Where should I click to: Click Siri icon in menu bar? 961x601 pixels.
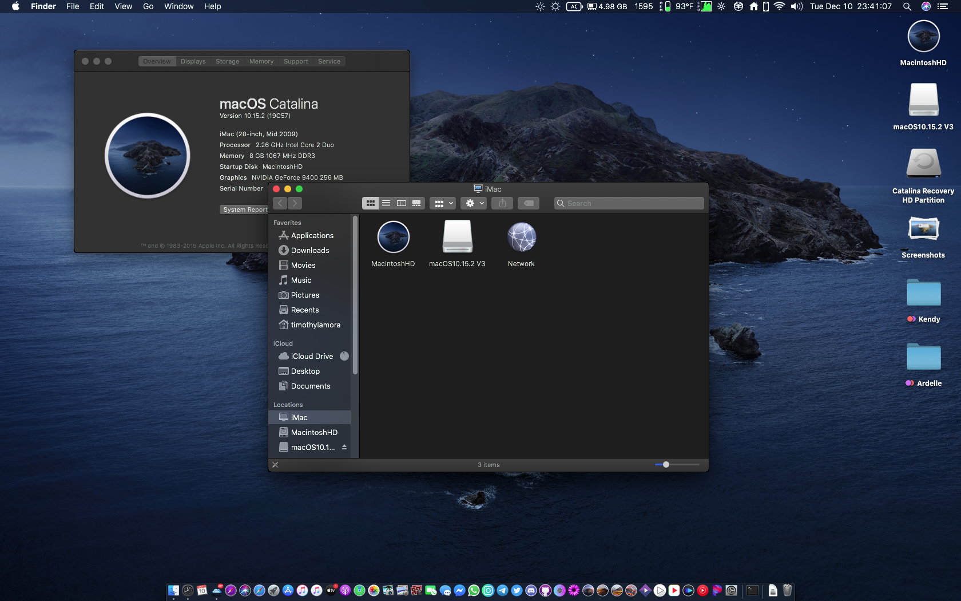pyautogui.click(x=926, y=6)
